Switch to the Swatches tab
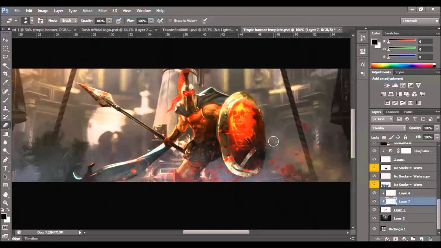This screenshot has height=248, width=441. [391, 33]
